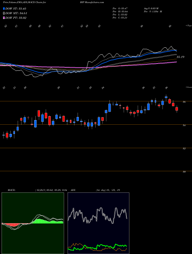192x254 pixels.
Task: Click the 35.19 price label on EMA chart
Action: pos(180,57)
